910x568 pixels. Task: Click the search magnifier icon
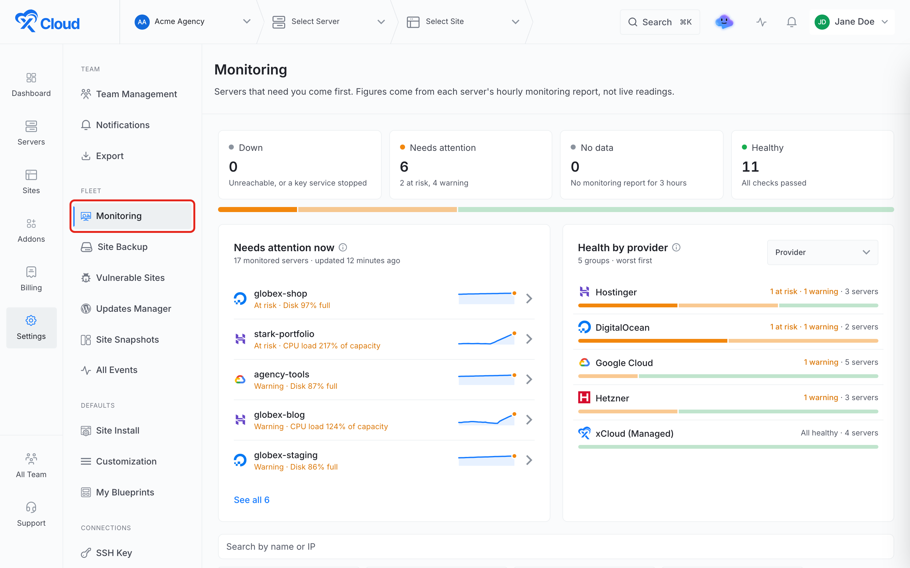pos(633,22)
